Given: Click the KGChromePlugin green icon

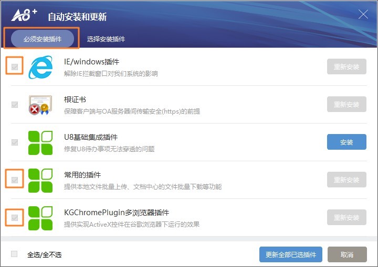Looking at the screenshot, I should tap(40, 218).
